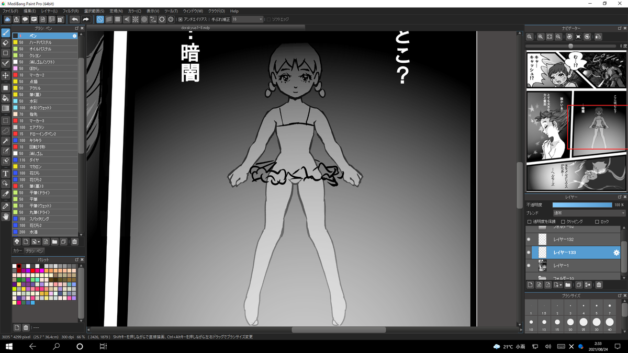Select the Magic Wand tool
This screenshot has height=353, width=628.
click(x=6, y=141)
